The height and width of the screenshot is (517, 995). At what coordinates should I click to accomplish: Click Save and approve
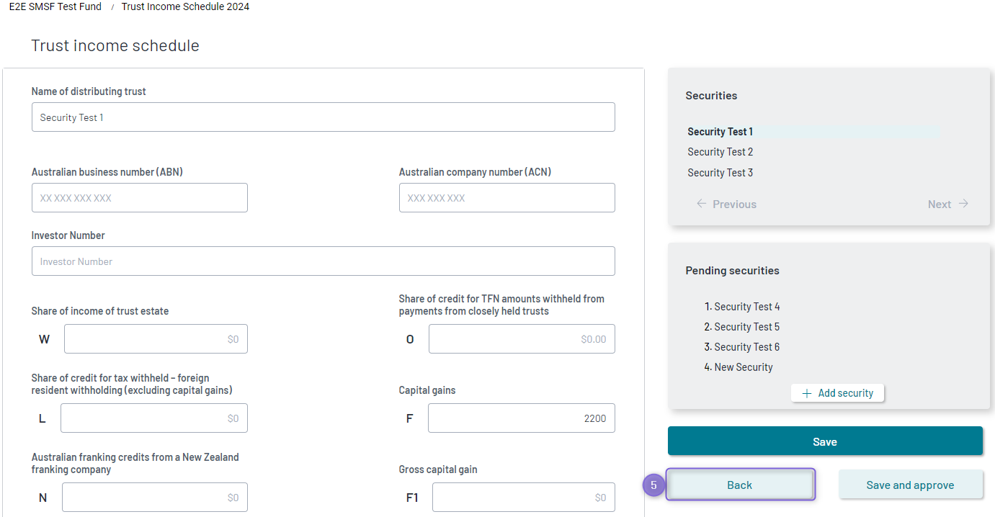911,485
